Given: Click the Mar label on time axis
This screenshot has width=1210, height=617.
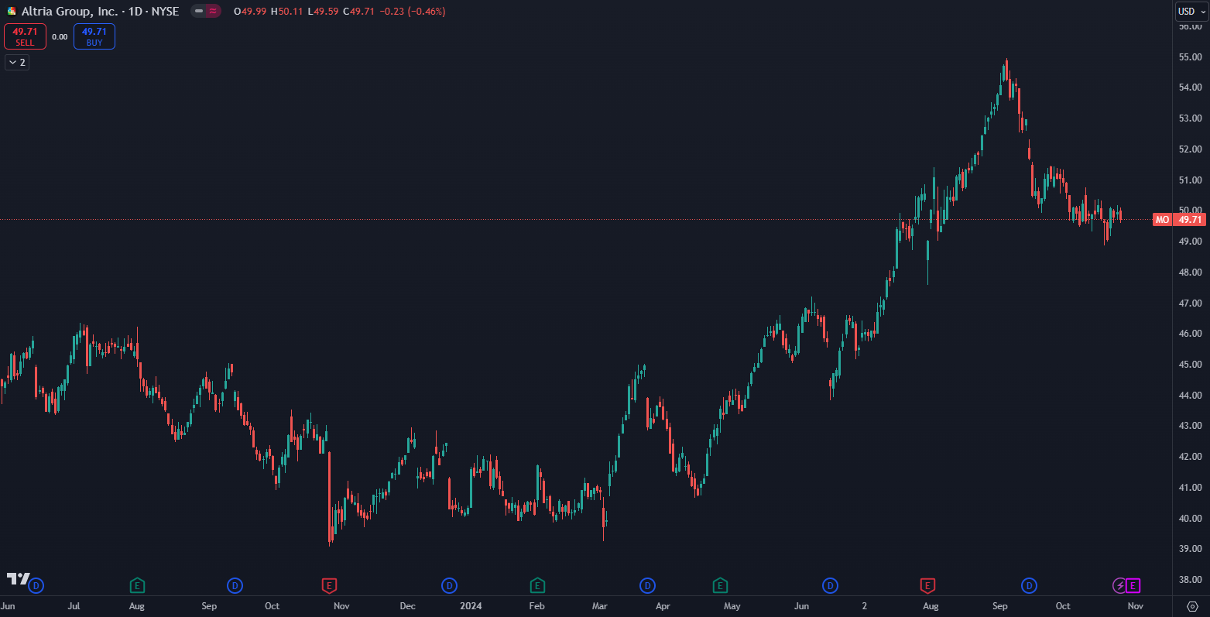Looking at the screenshot, I should [599, 606].
